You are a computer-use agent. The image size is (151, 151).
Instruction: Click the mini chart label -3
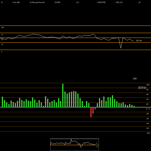point(97,147)
